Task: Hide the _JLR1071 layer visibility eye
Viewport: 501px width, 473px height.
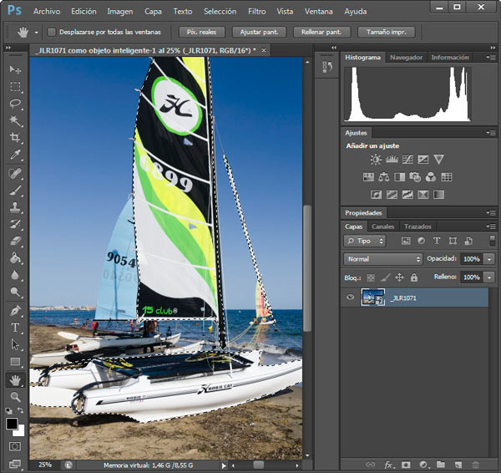Action: [x=351, y=298]
